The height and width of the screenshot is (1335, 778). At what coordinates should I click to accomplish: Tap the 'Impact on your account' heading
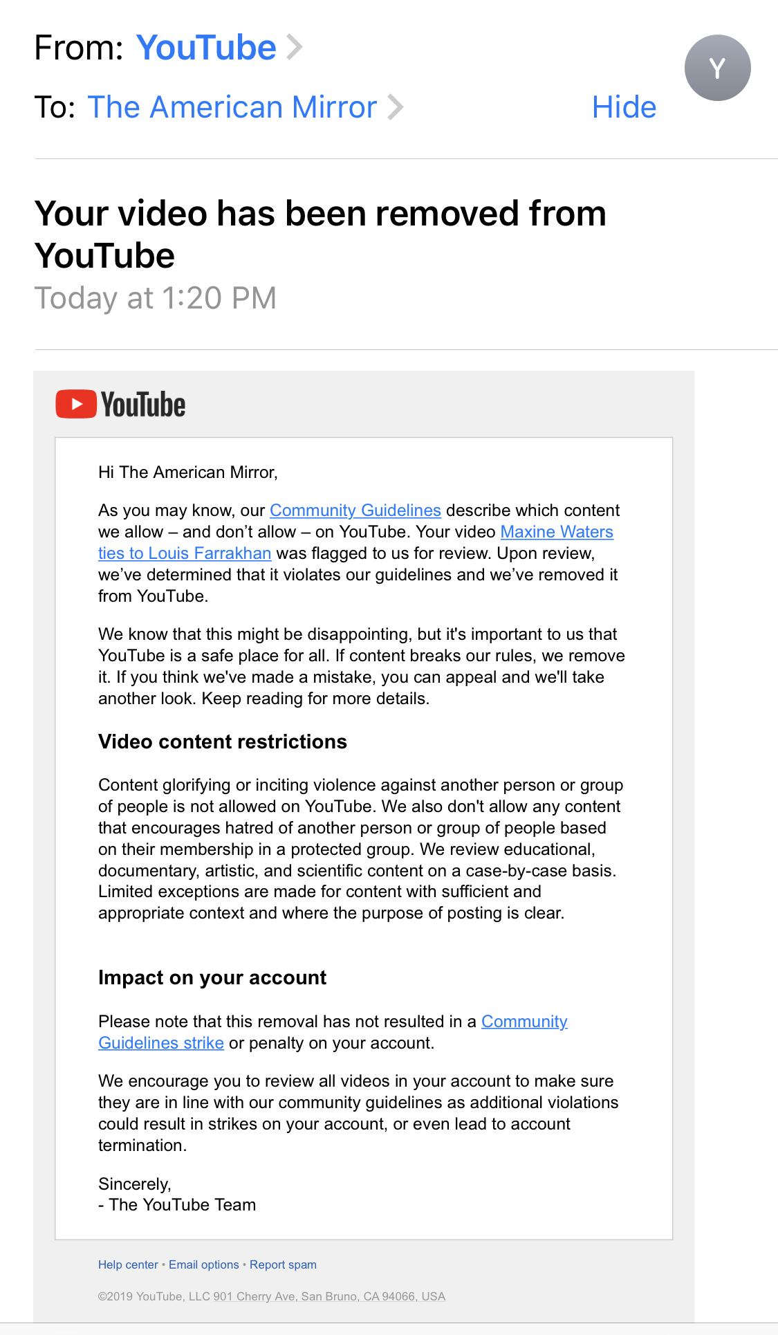click(x=212, y=977)
